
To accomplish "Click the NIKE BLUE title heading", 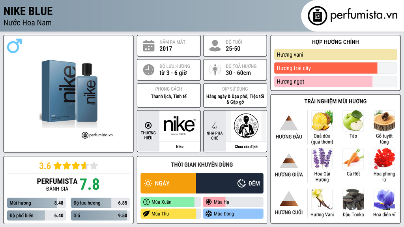I will (28, 11).
